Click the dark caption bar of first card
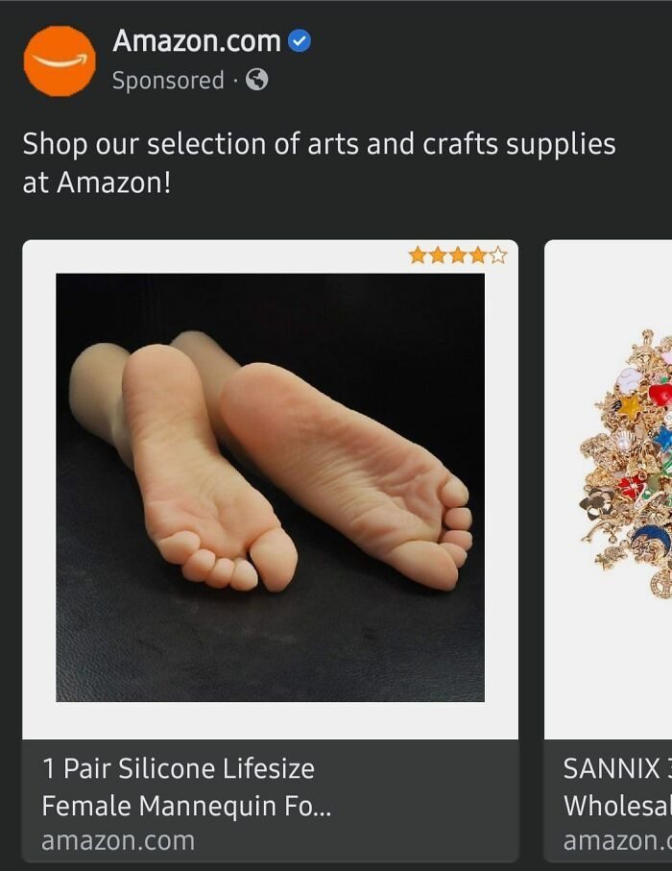 click(x=271, y=801)
